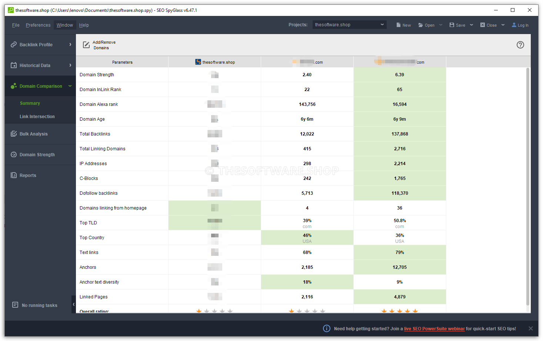Click the Close project icon
This screenshot has height=341, width=543.
pyautogui.click(x=483, y=25)
